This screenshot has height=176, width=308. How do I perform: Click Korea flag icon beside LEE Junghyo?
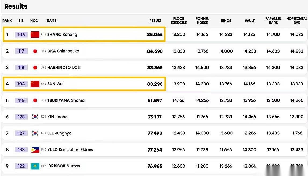pyautogui.click(x=35, y=133)
